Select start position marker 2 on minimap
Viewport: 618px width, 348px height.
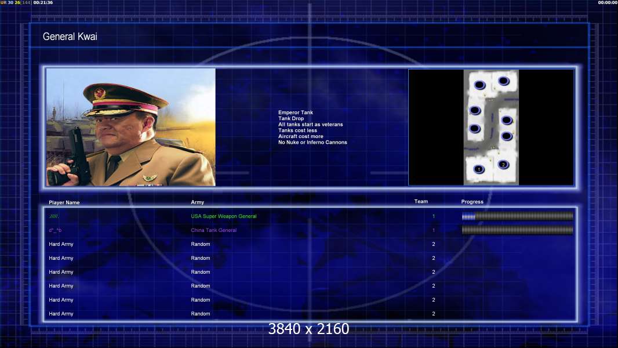coord(503,164)
